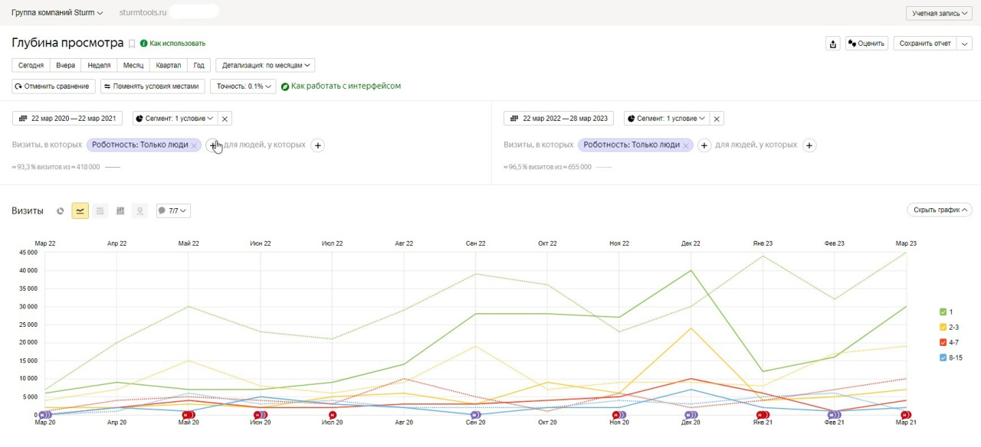Click the Глубина просмотра report title
The height and width of the screenshot is (447, 981).
pos(67,43)
